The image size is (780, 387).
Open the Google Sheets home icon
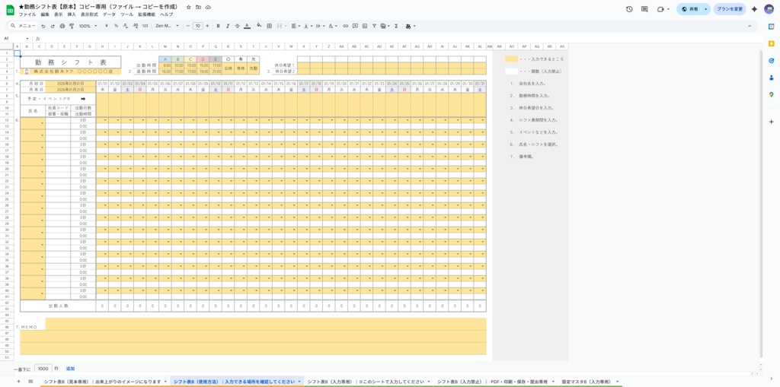(x=9, y=9)
